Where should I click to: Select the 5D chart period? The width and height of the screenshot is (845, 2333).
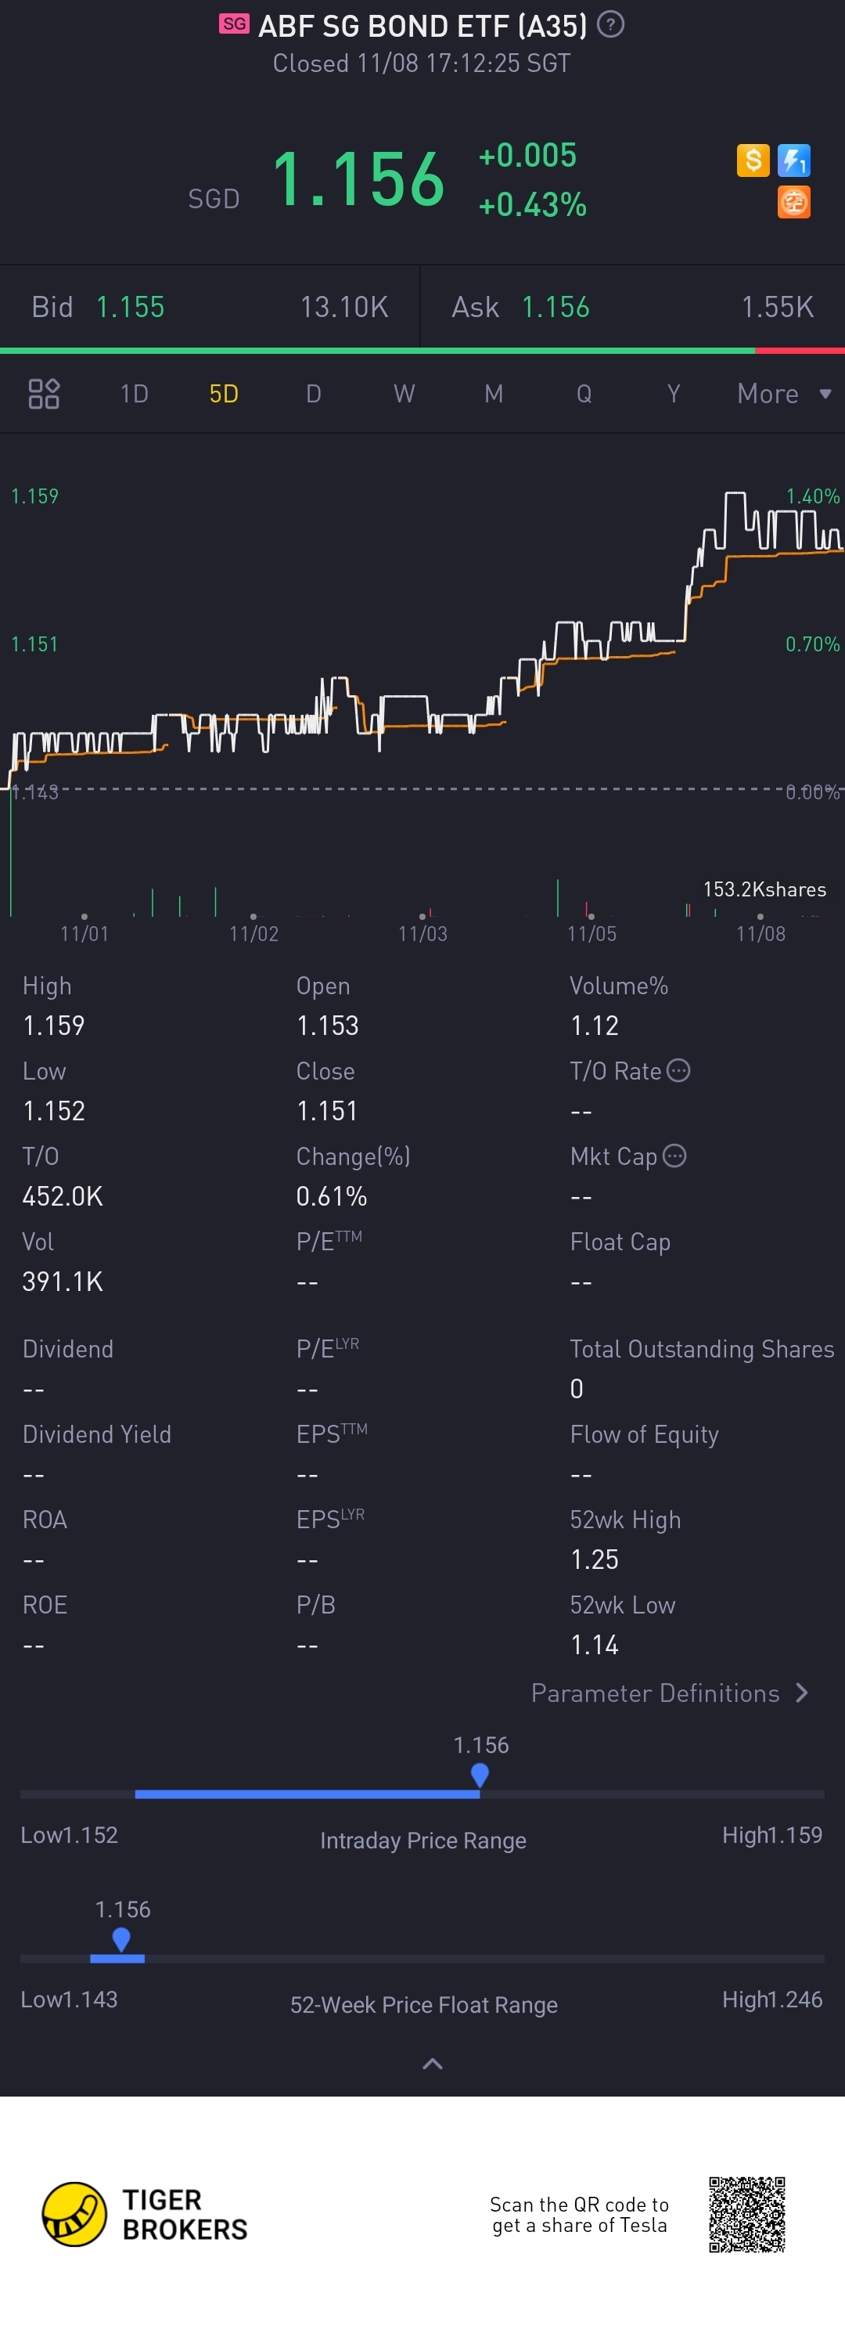pos(224,394)
